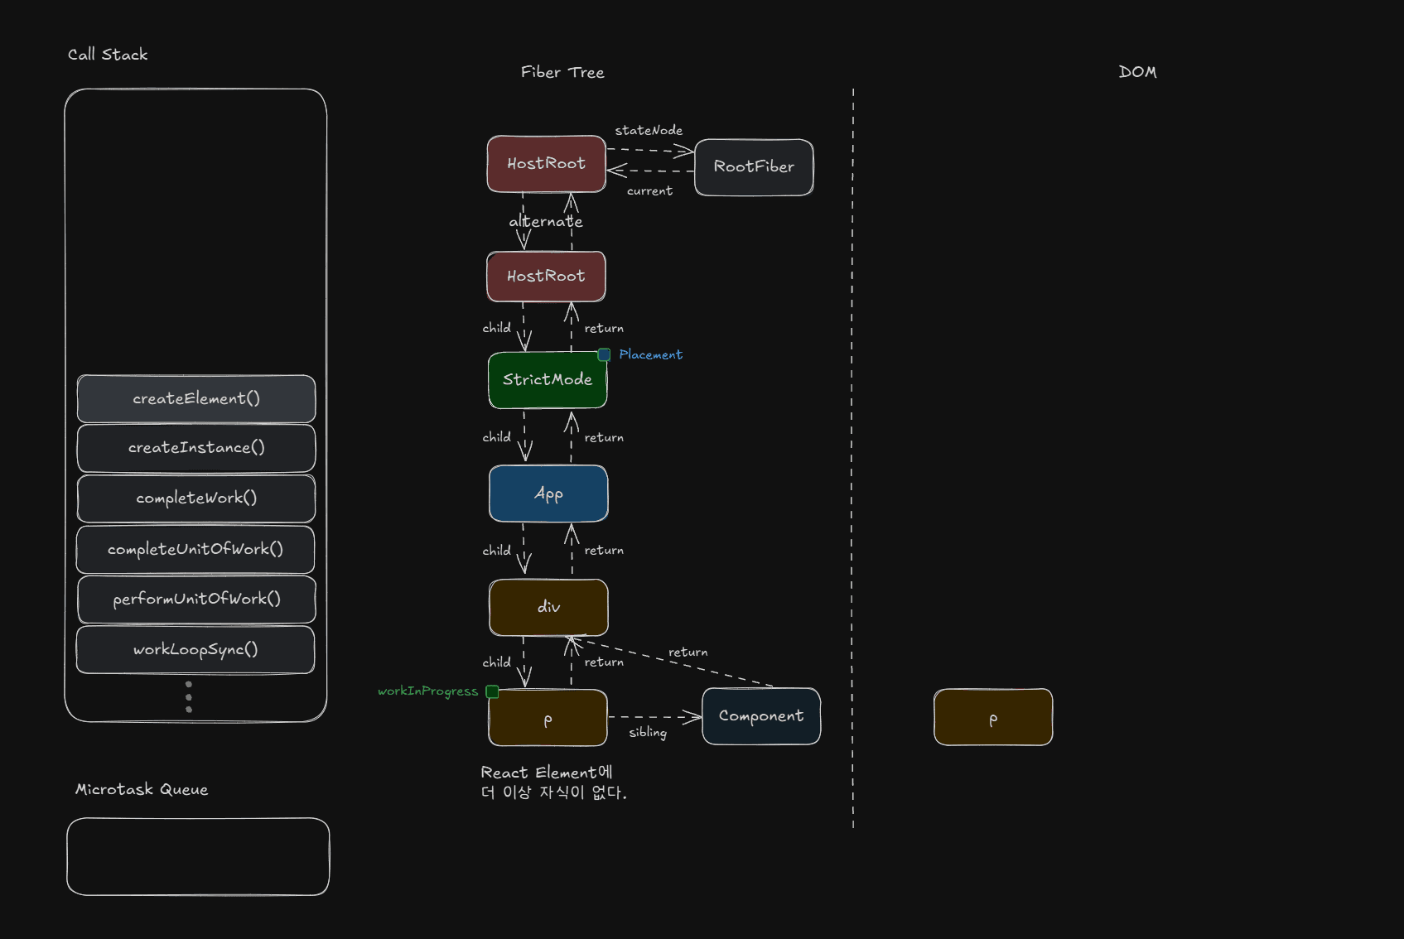Click the Fiber Tree heading text
This screenshot has width=1404, height=939.
click(x=562, y=72)
